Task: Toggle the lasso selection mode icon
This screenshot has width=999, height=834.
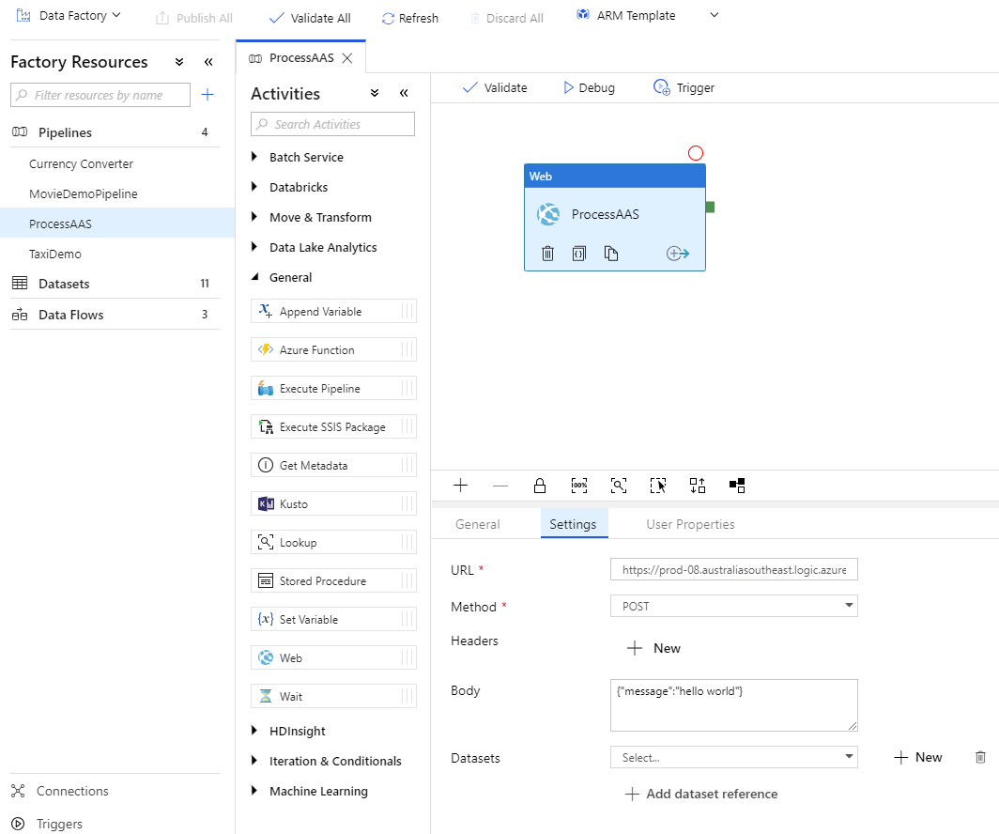Action: 658,486
